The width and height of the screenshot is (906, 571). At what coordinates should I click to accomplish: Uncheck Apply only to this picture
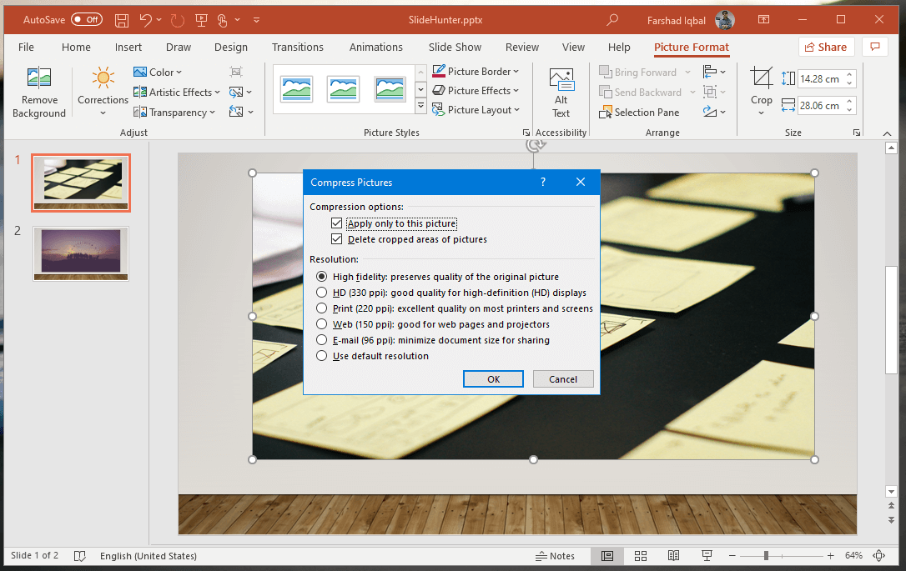[337, 223]
